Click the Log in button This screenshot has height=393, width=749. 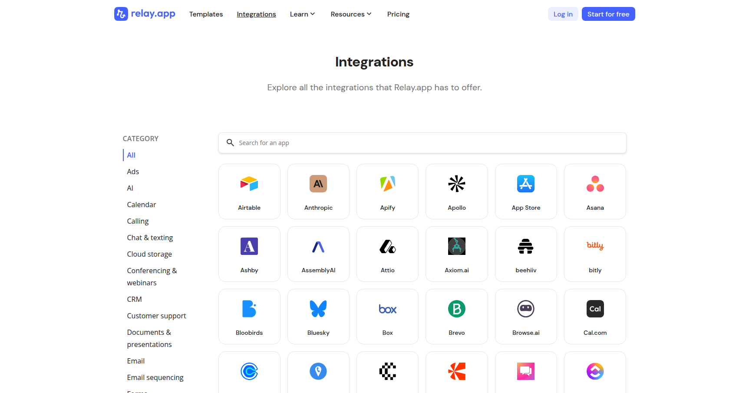[563, 14]
